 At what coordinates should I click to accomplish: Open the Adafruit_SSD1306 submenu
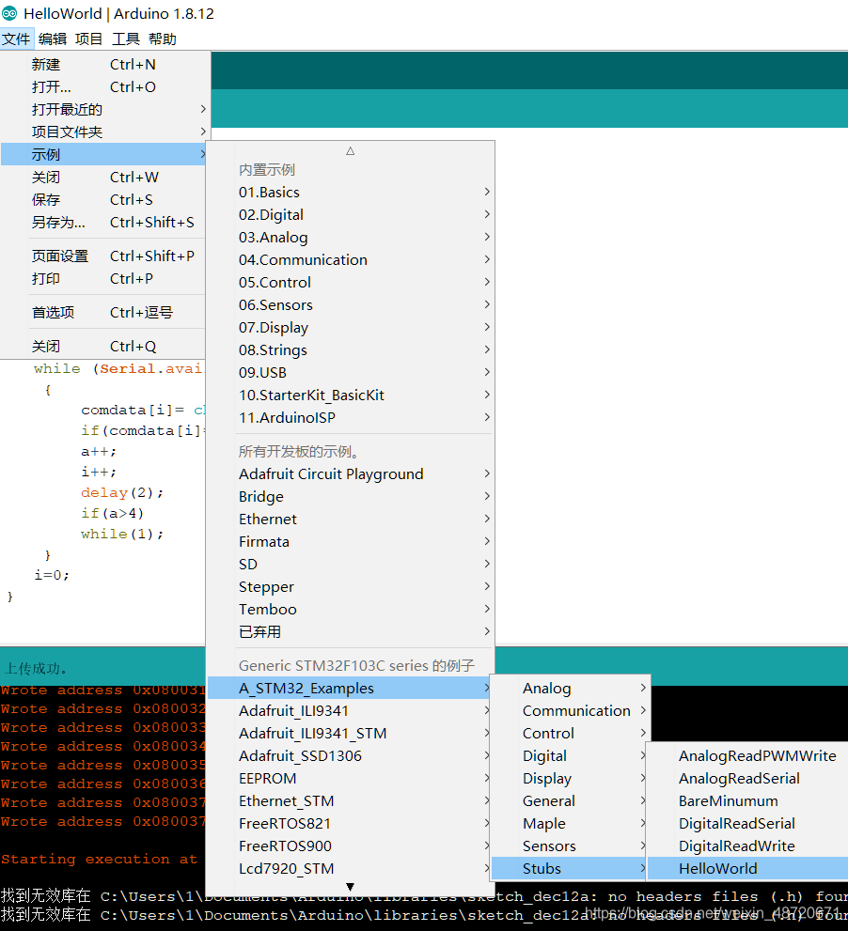point(350,756)
